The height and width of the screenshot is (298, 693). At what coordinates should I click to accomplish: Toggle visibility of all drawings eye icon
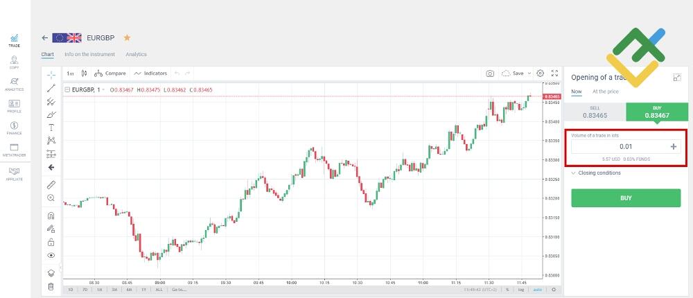[x=51, y=255]
